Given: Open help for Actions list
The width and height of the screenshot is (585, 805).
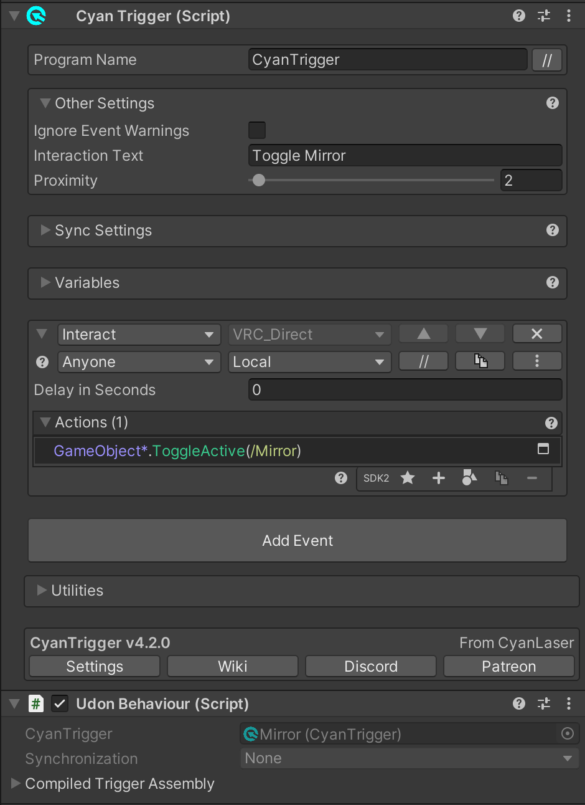Looking at the screenshot, I should pos(551,423).
